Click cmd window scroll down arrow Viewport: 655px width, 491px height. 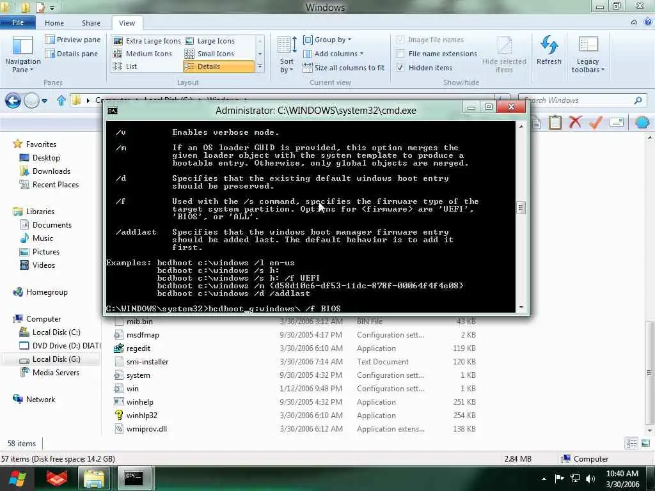point(521,308)
